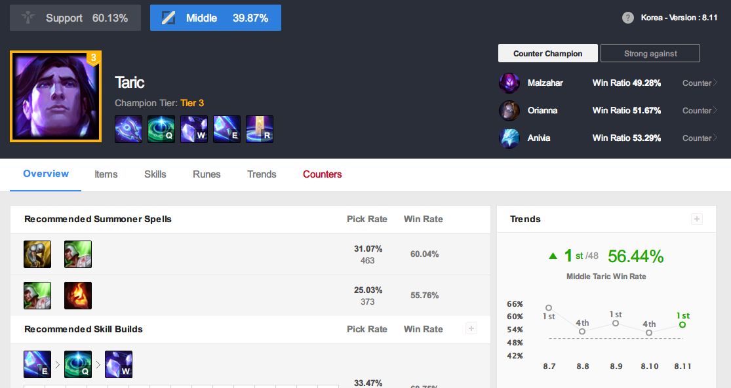Click the 8.8 trend chart point
This screenshot has height=388, width=731.
click(x=582, y=332)
